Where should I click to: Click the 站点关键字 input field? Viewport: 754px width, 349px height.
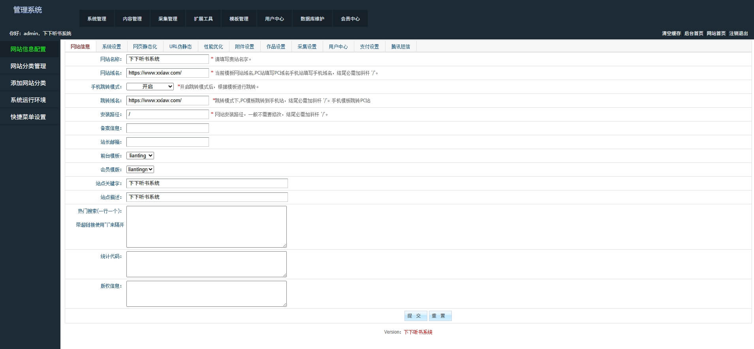click(207, 183)
